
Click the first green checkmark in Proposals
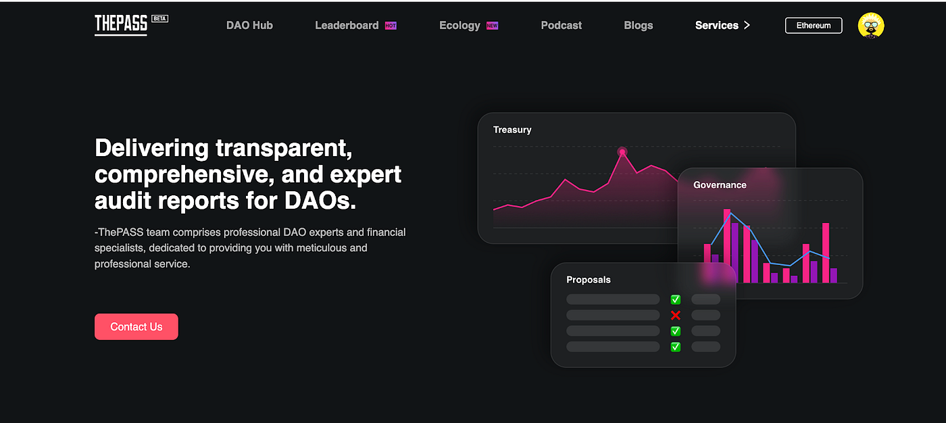[675, 299]
